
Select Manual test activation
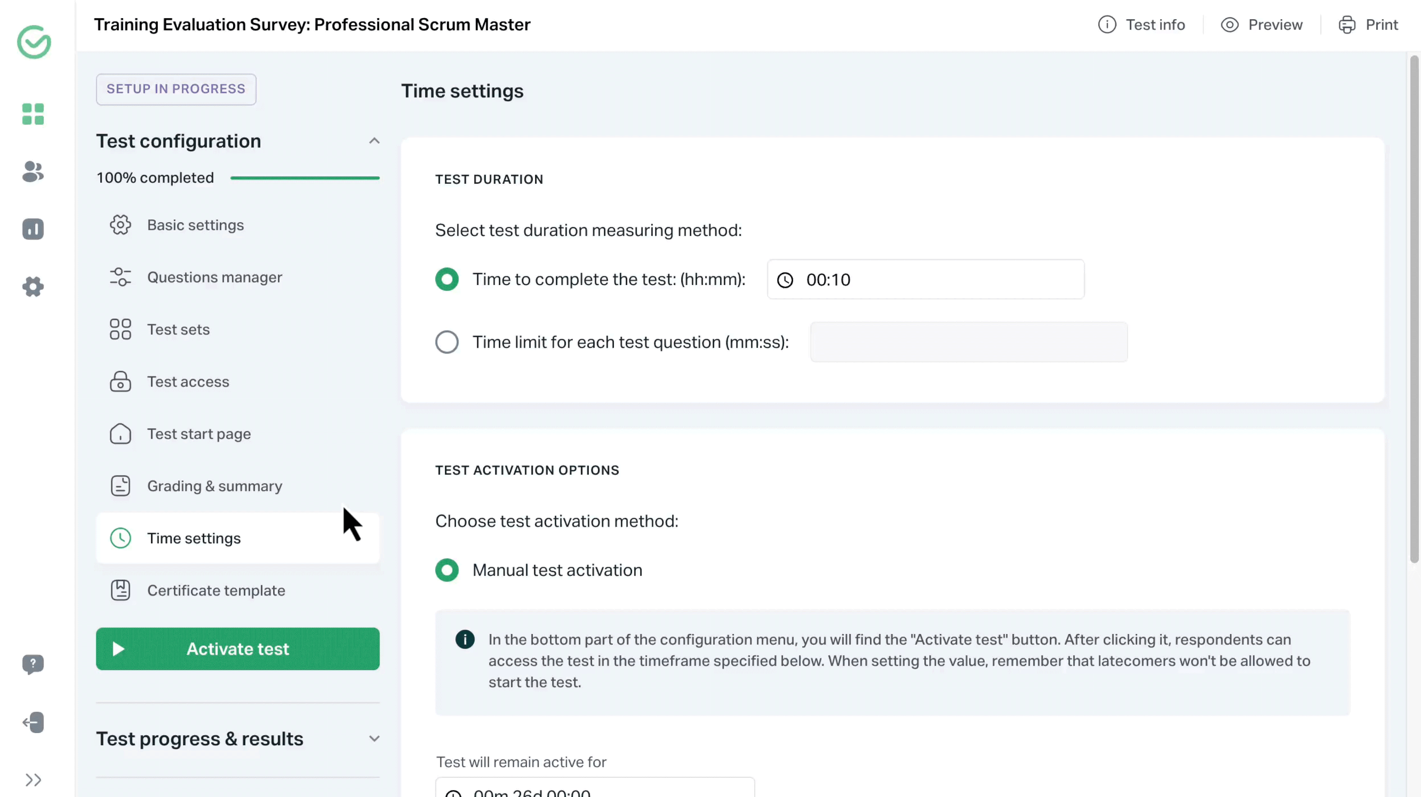(447, 570)
